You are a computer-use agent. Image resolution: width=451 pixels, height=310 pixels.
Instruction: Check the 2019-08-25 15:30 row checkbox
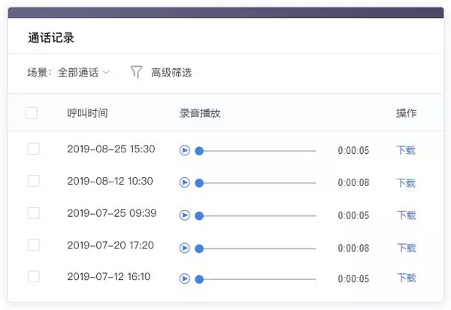[33, 149]
